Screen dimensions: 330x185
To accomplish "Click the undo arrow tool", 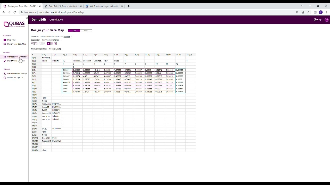I will [40, 44].
